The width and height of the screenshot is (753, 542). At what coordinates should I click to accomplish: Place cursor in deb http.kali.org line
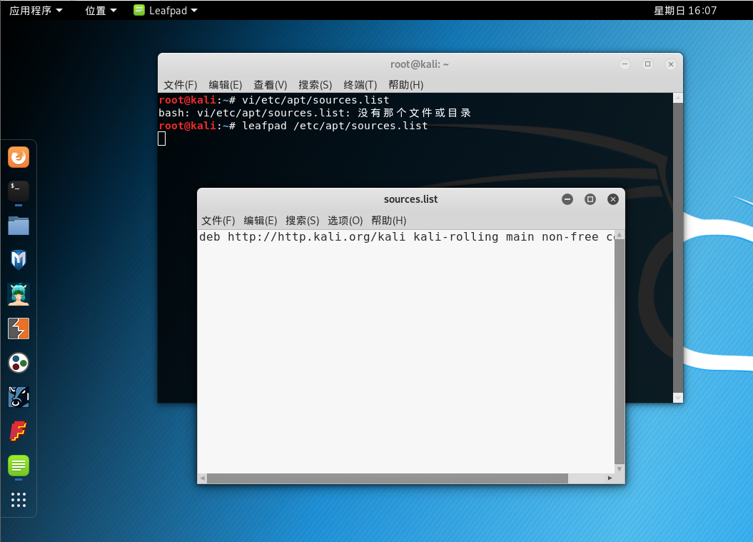(x=406, y=237)
